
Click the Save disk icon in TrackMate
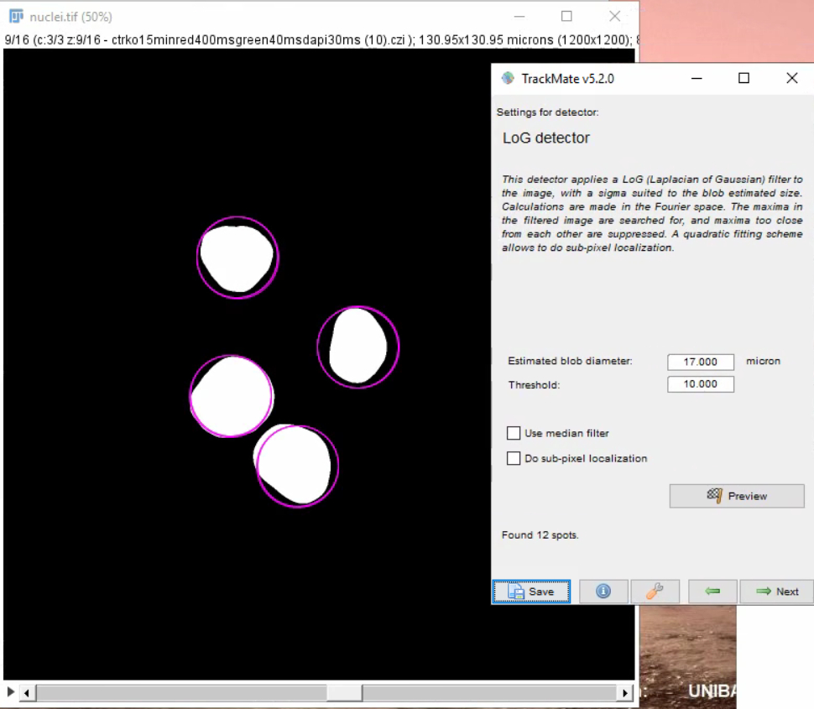(x=519, y=592)
